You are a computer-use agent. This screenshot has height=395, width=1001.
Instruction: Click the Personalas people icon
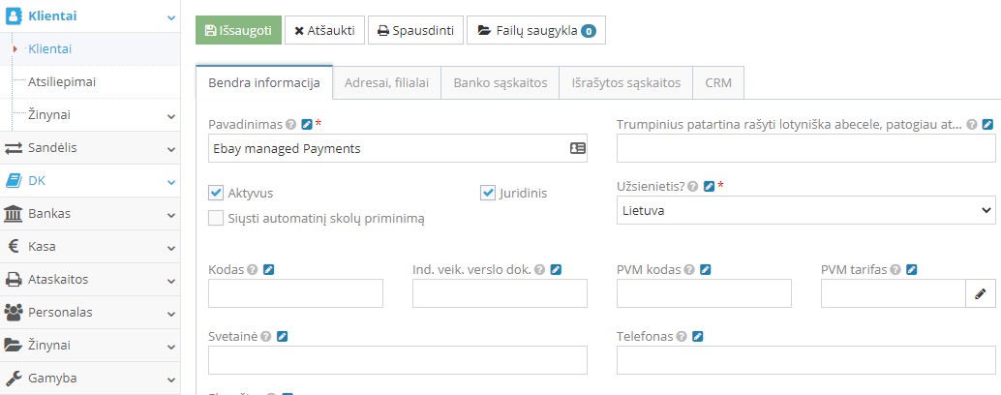[x=14, y=313]
